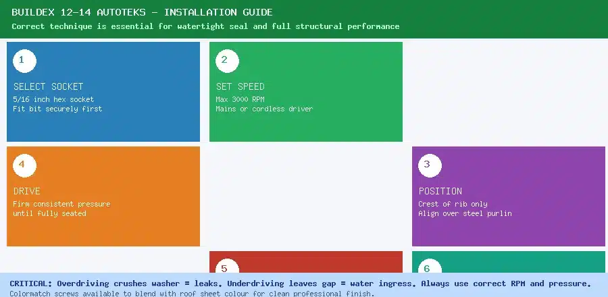The width and height of the screenshot is (608, 297).
Task: Click the 'Correct technique is essential' subtitle
Action: (205, 26)
